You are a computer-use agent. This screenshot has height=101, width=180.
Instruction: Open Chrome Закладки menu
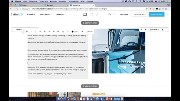[x=62, y=1]
